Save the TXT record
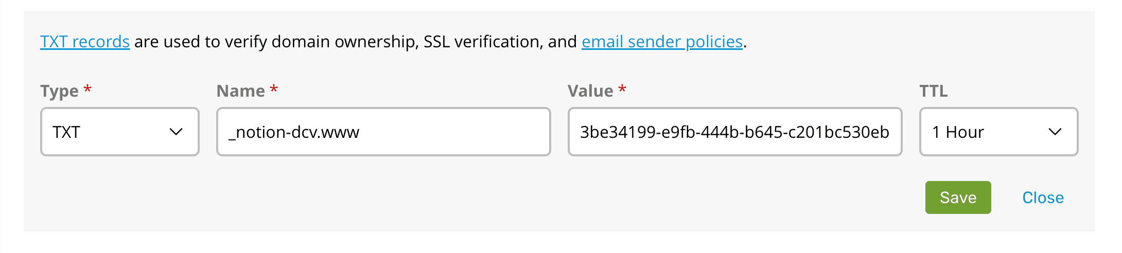The width and height of the screenshot is (1122, 253). pos(958,197)
